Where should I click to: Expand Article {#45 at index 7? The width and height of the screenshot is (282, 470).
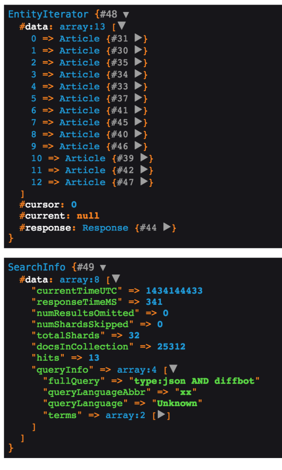138,122
